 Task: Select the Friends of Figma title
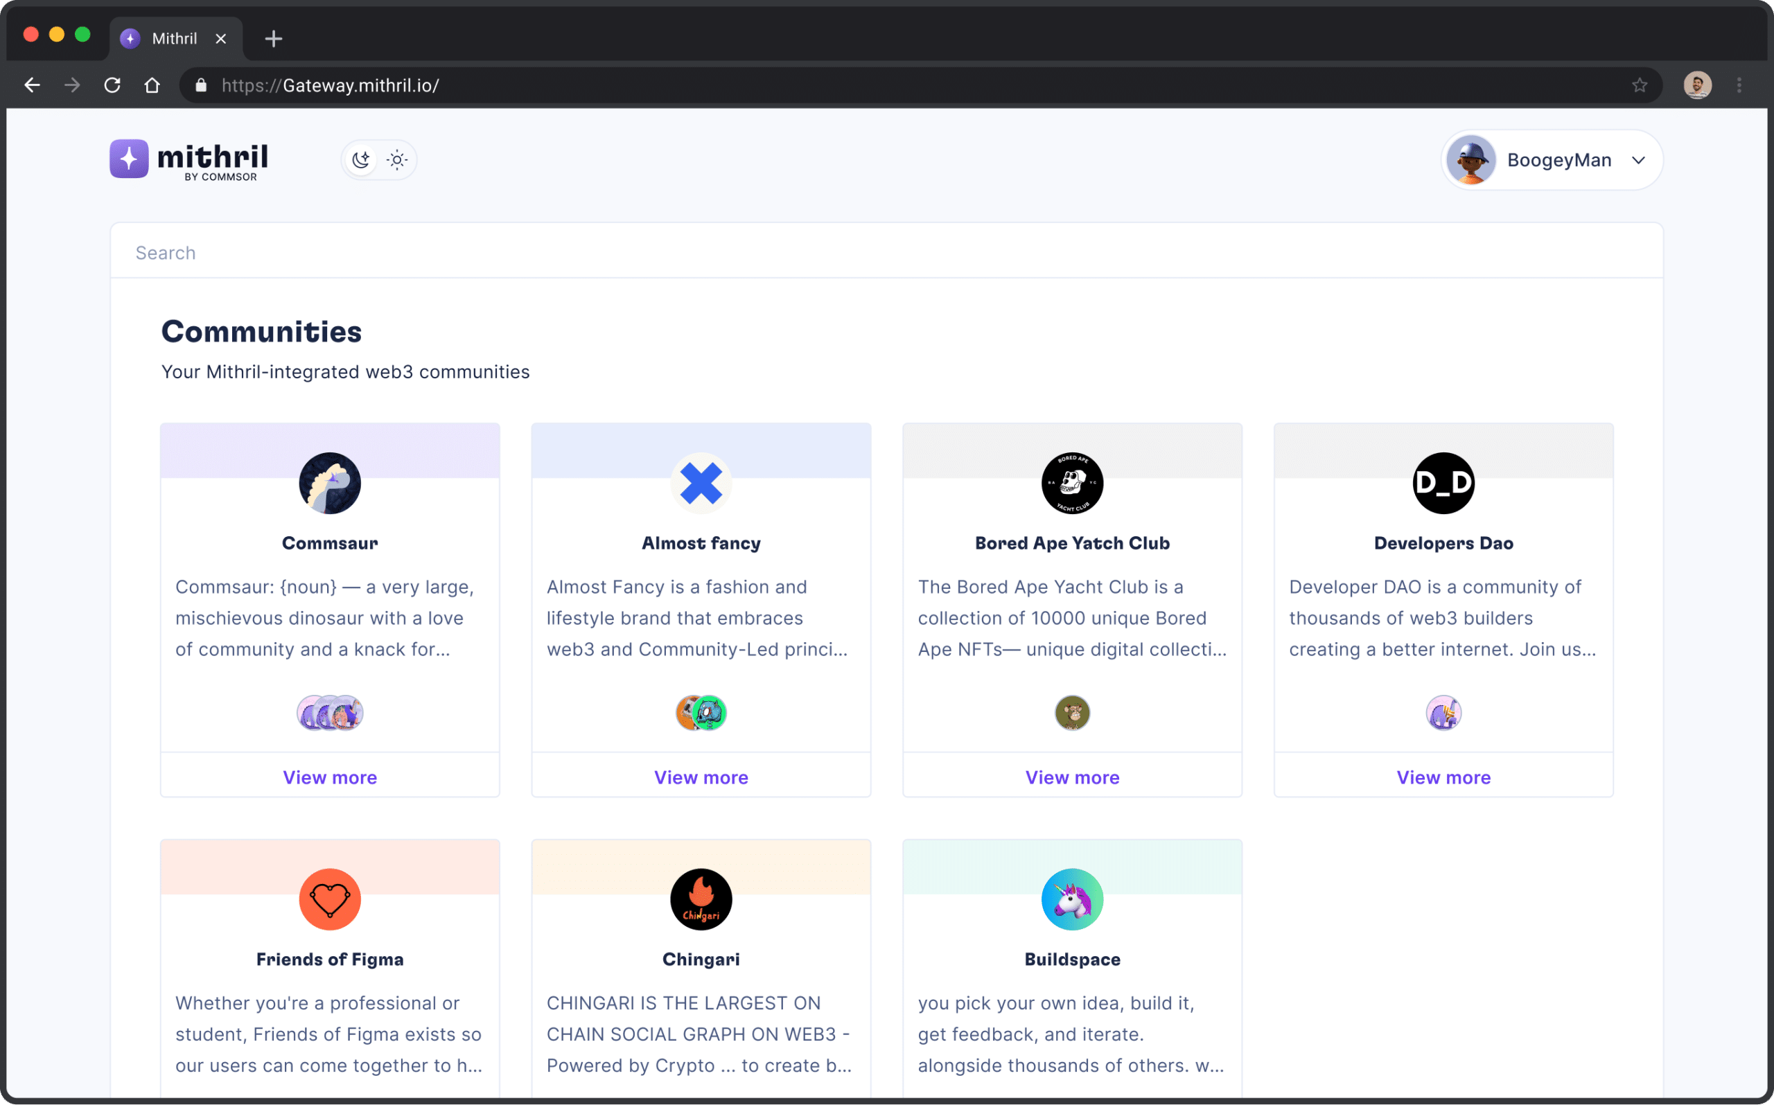[330, 959]
